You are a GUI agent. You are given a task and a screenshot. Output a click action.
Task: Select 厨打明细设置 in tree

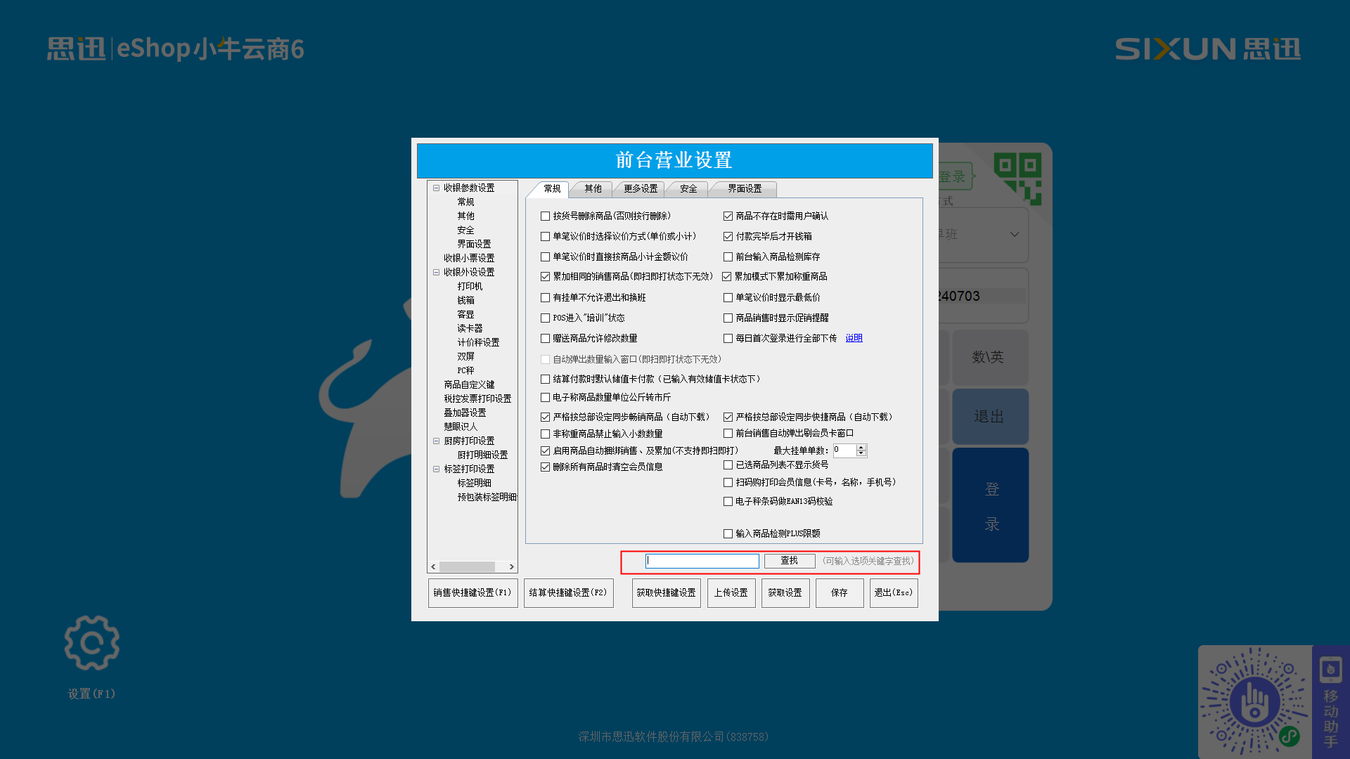click(x=482, y=455)
